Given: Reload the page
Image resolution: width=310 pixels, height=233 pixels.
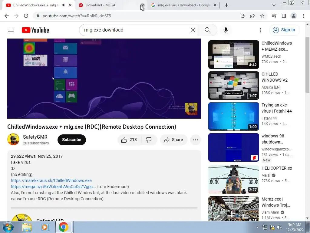Looking at the screenshot, I should [26, 16].
